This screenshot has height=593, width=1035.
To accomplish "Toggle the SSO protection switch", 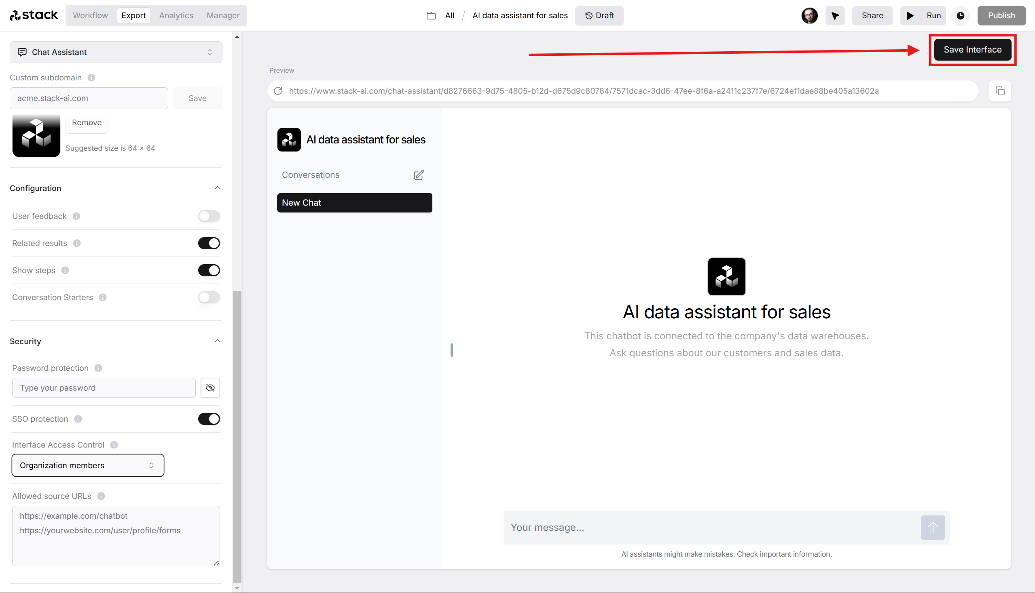I will (209, 419).
